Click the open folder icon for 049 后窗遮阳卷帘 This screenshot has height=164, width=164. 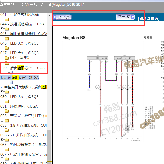click(x=7, y=63)
